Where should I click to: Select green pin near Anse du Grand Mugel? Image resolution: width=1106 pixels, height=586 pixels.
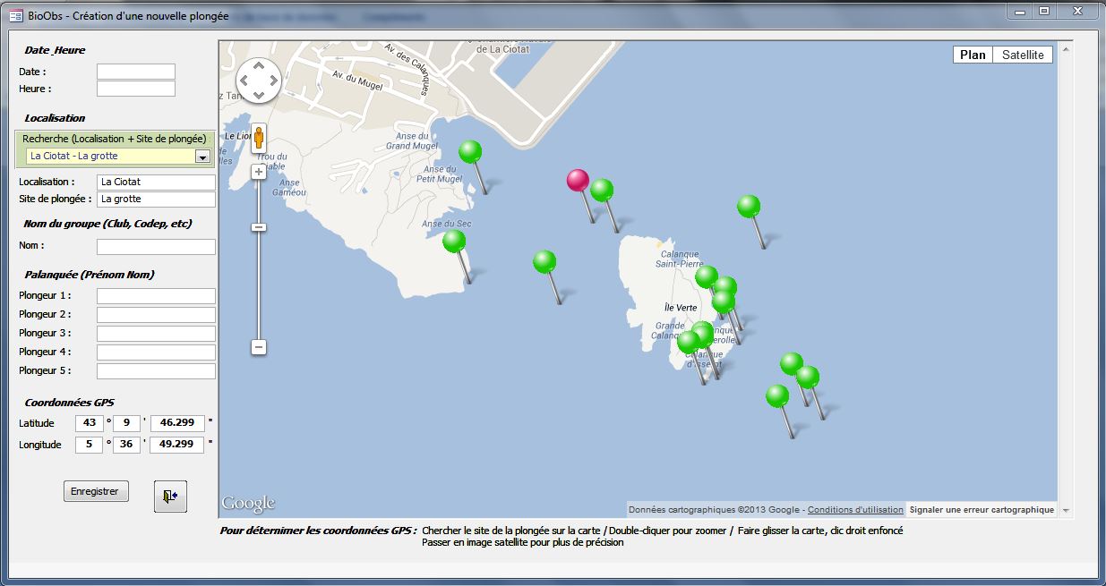(x=470, y=151)
